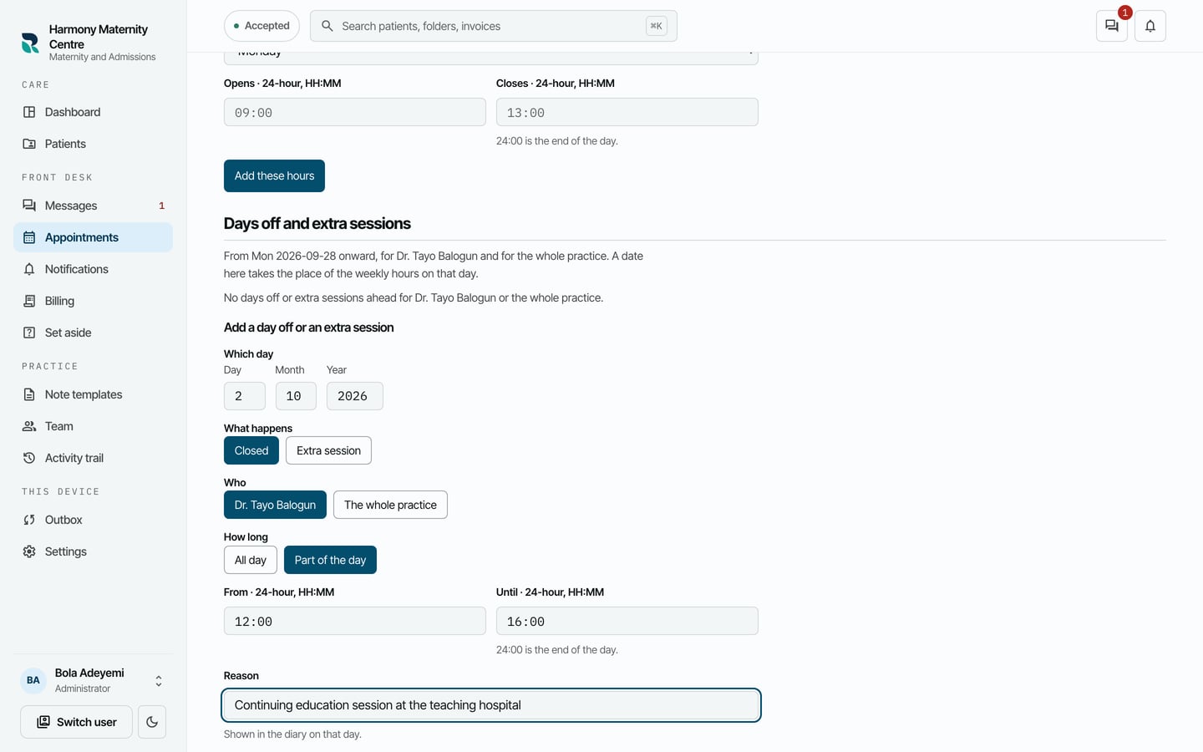Click the search magnifier icon
The height and width of the screenshot is (752, 1203).
coord(327,26)
